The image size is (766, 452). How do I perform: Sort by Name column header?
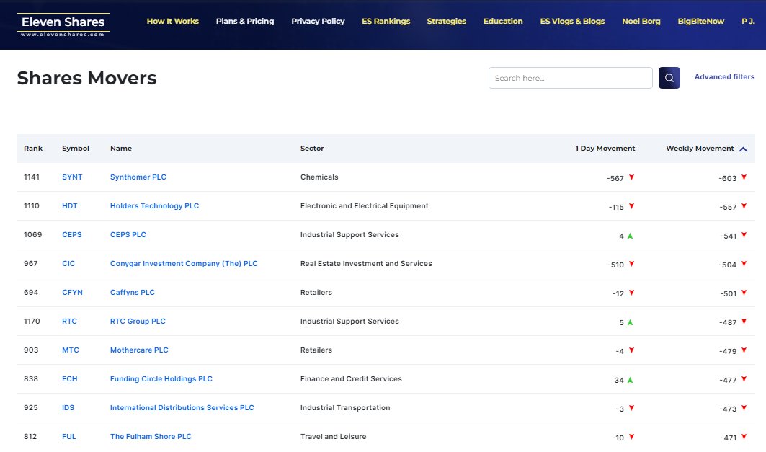pyautogui.click(x=120, y=148)
